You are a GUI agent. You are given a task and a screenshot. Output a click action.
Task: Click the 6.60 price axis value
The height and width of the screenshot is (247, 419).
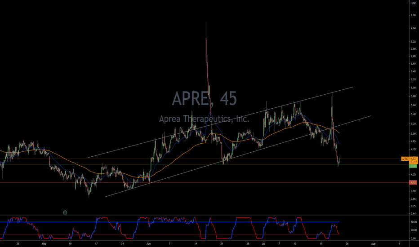coord(414,64)
